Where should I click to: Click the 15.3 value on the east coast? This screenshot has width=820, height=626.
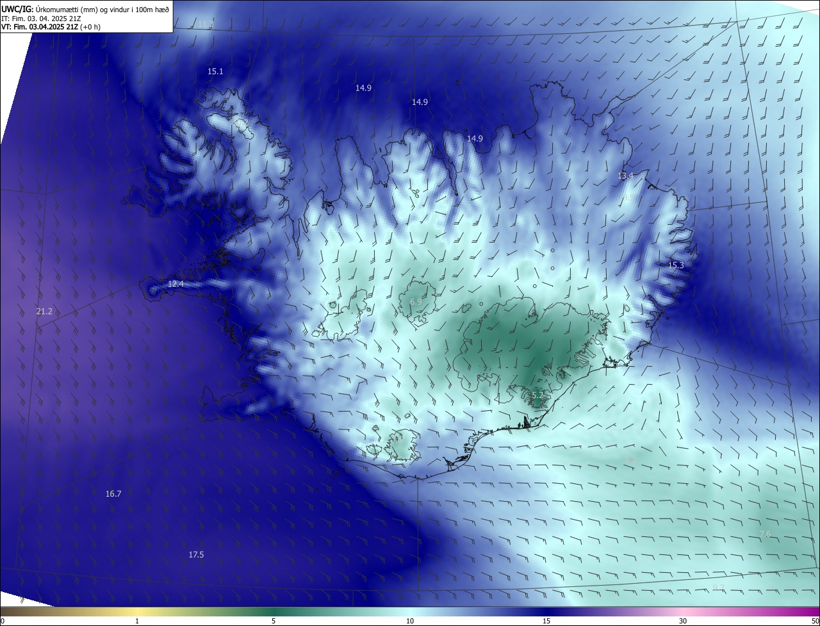pos(676,266)
